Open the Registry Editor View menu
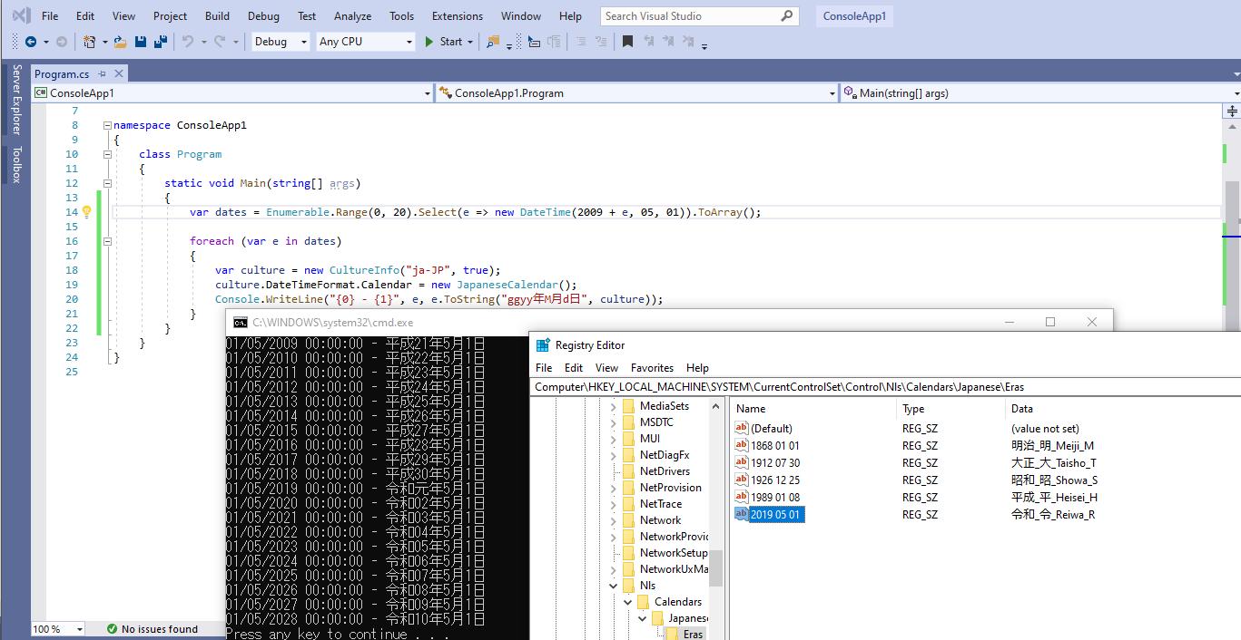This screenshot has width=1241, height=640. pos(606,368)
